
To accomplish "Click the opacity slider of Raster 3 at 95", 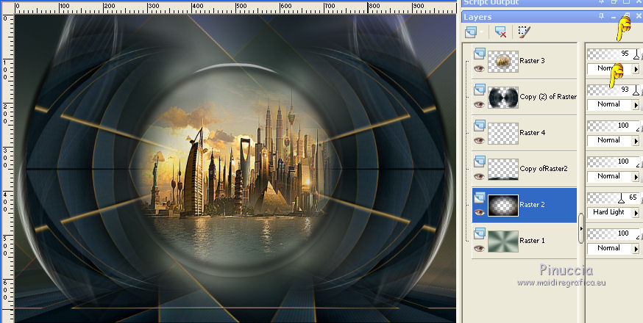I will point(613,54).
